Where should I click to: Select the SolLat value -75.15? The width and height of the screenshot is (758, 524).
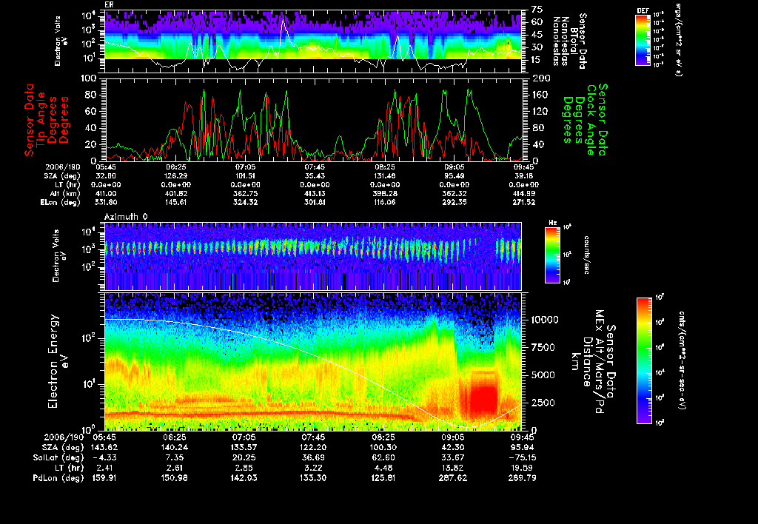522,458
